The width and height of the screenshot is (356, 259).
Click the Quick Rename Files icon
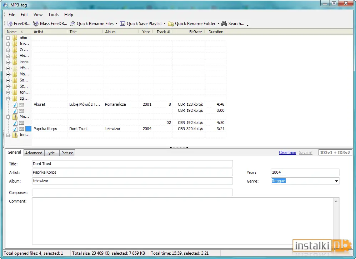(x=72, y=24)
